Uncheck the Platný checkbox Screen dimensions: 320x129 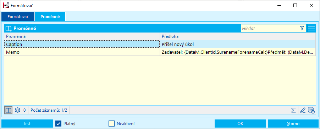(x=59, y=123)
